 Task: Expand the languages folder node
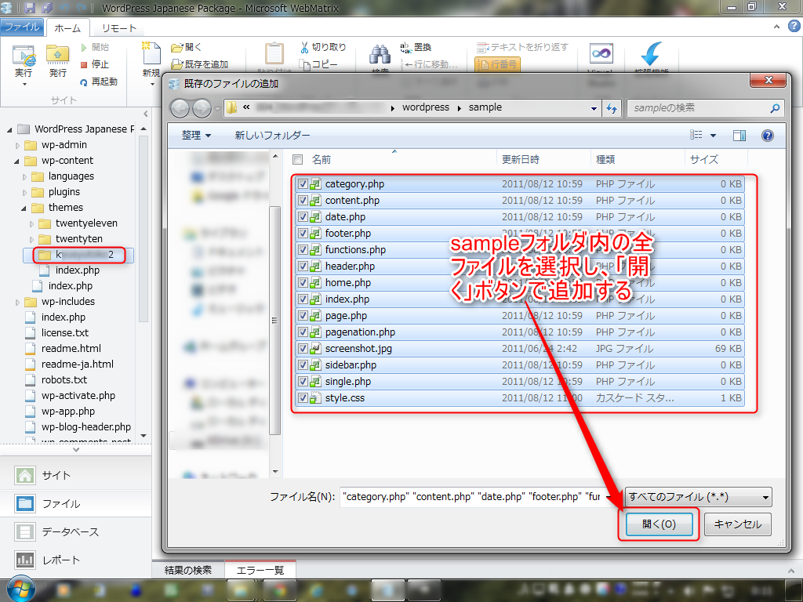pyautogui.click(x=25, y=177)
